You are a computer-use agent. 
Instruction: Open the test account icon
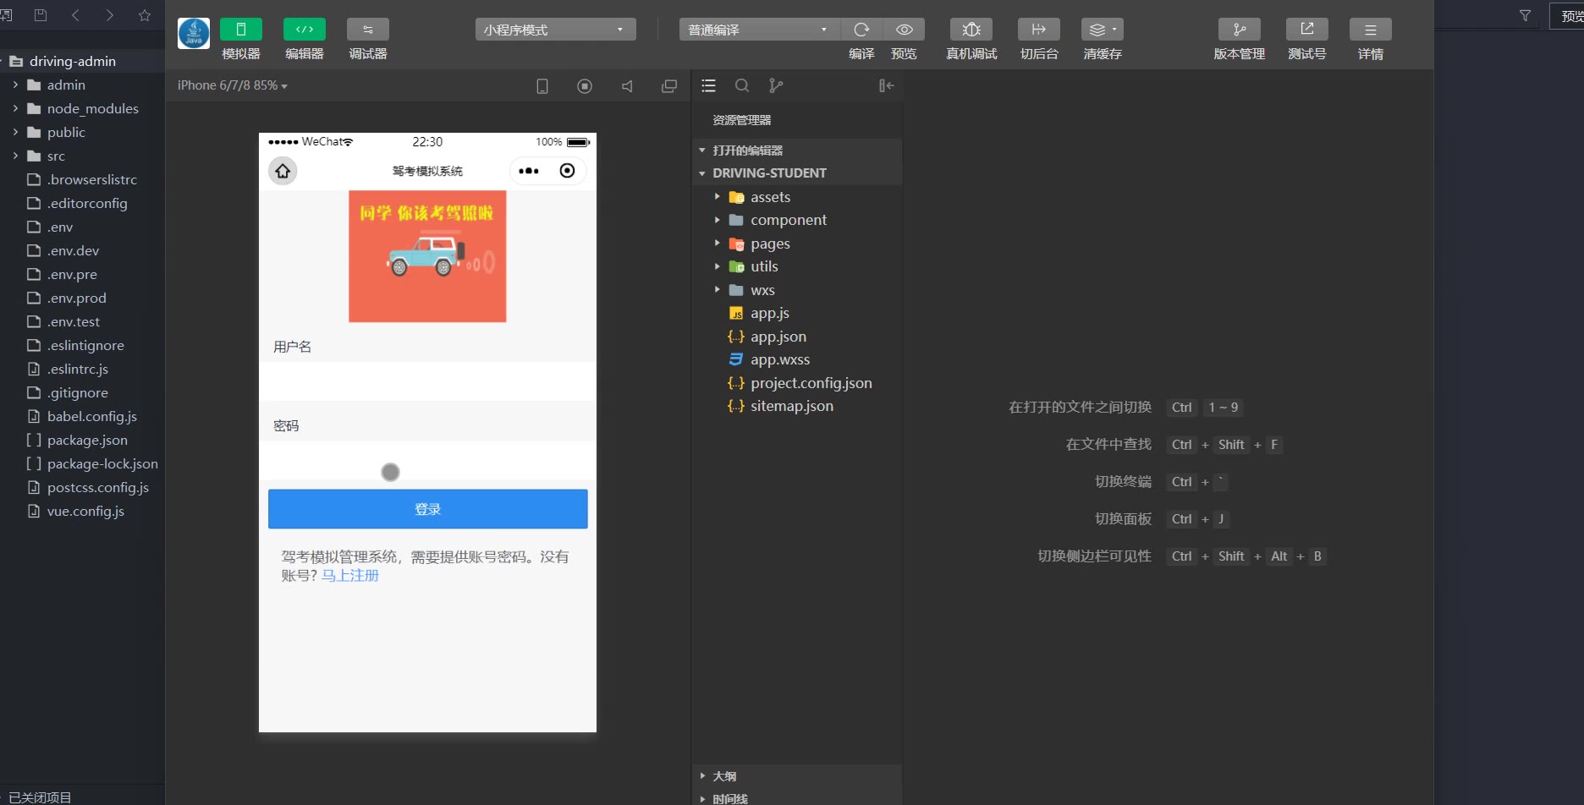[x=1307, y=30]
